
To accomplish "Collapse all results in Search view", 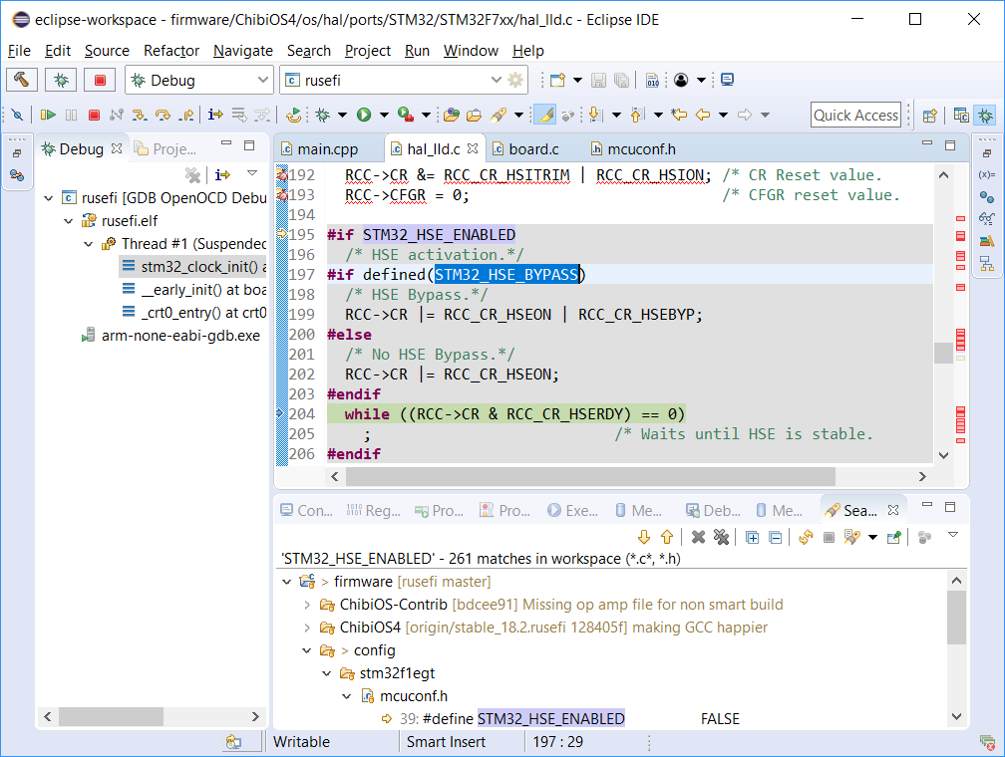I will [x=775, y=537].
